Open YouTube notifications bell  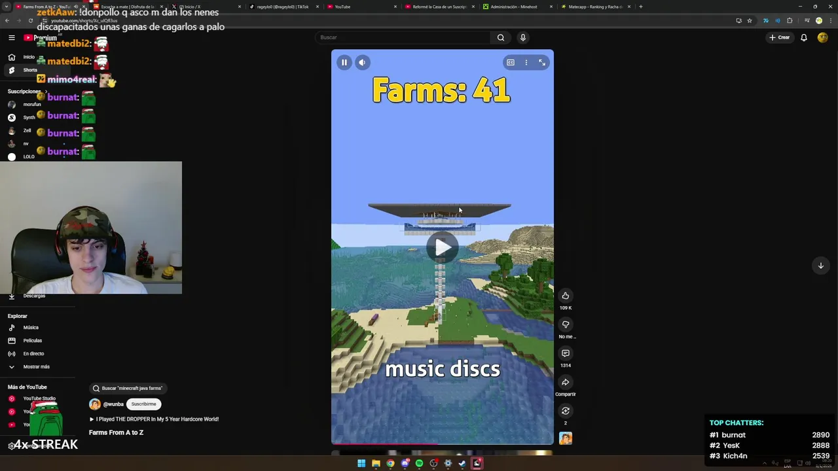click(x=804, y=37)
